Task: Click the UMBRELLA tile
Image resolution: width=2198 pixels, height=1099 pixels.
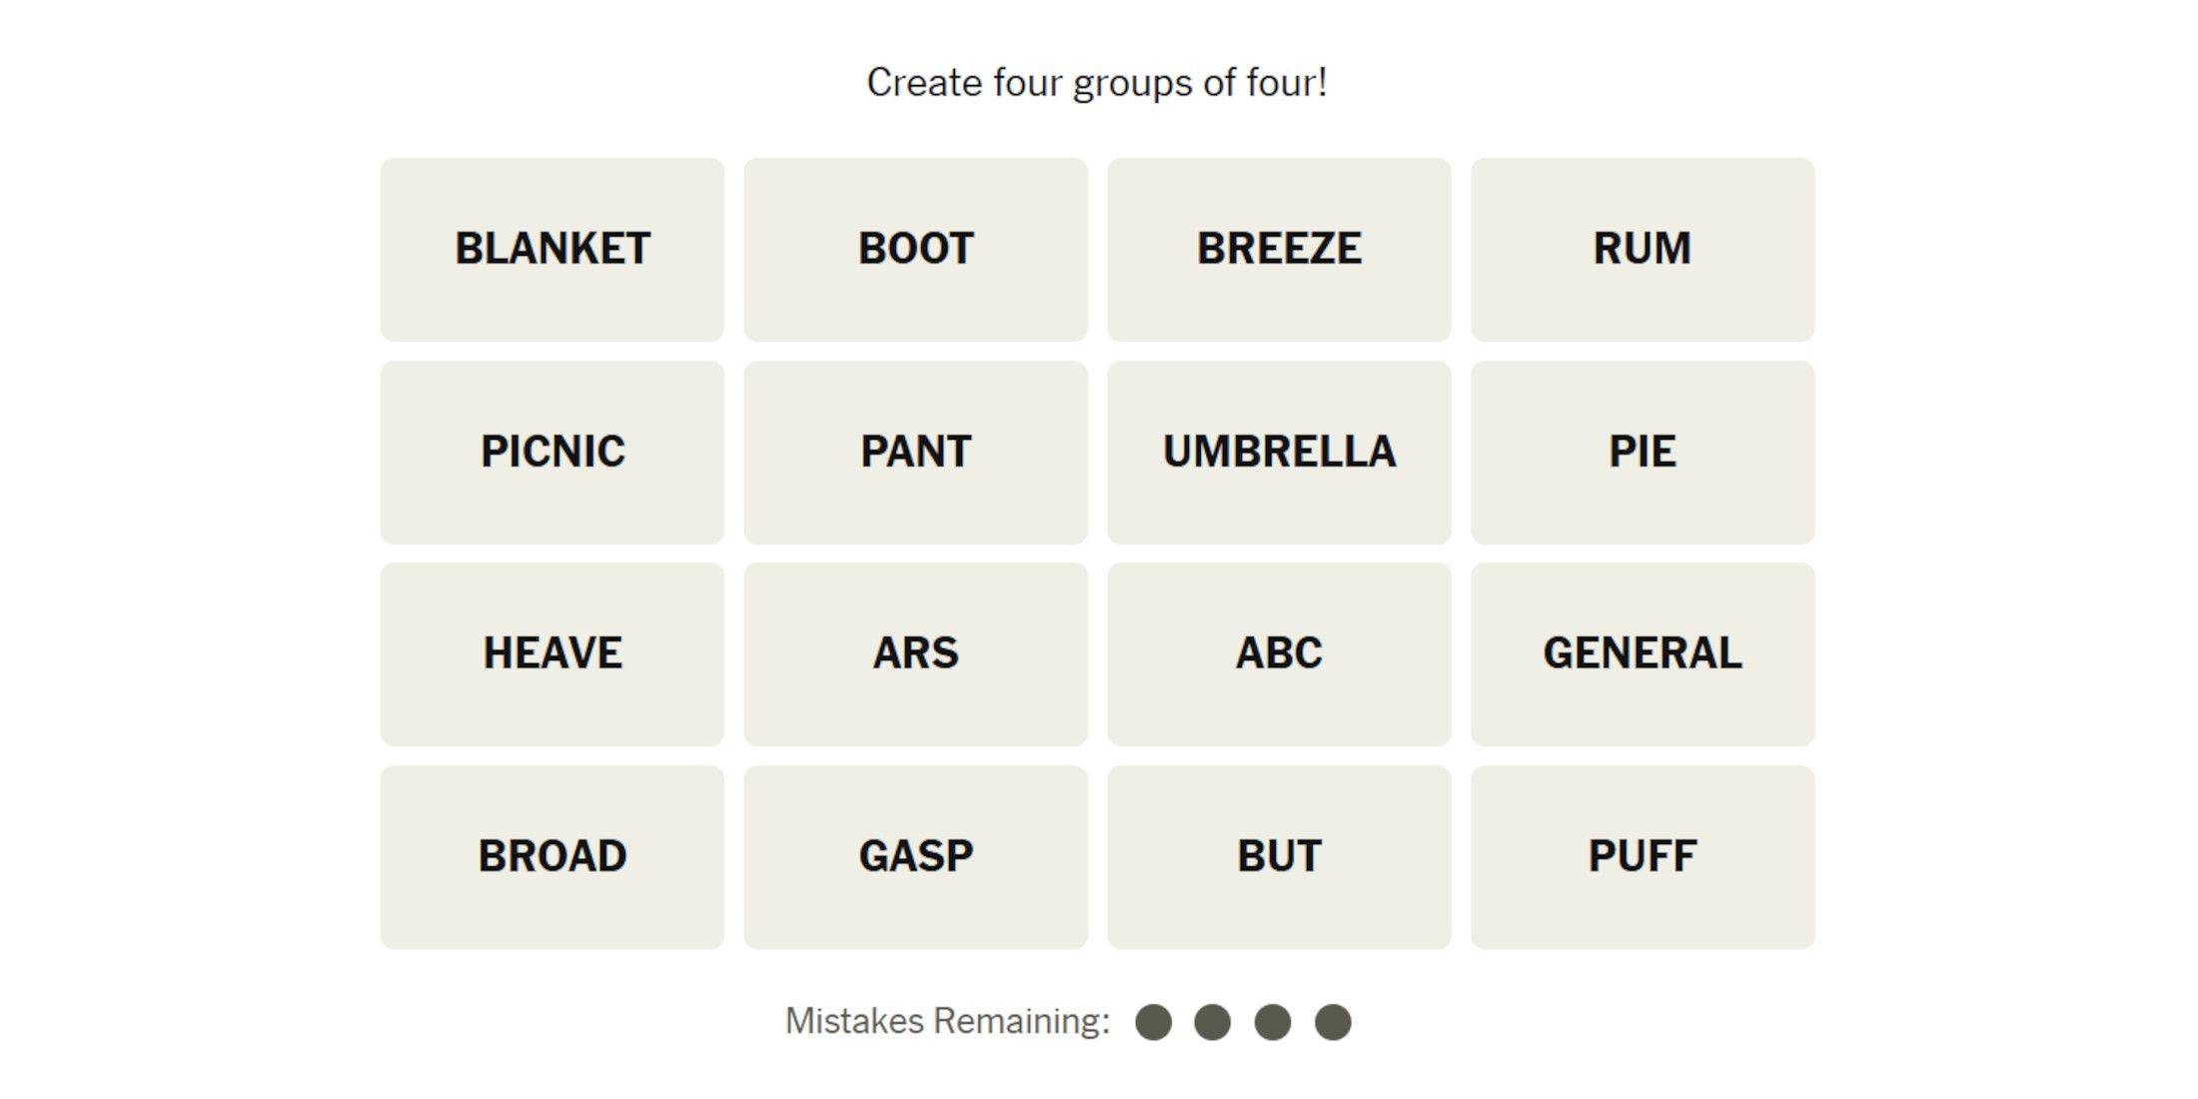Action: click(x=1280, y=452)
